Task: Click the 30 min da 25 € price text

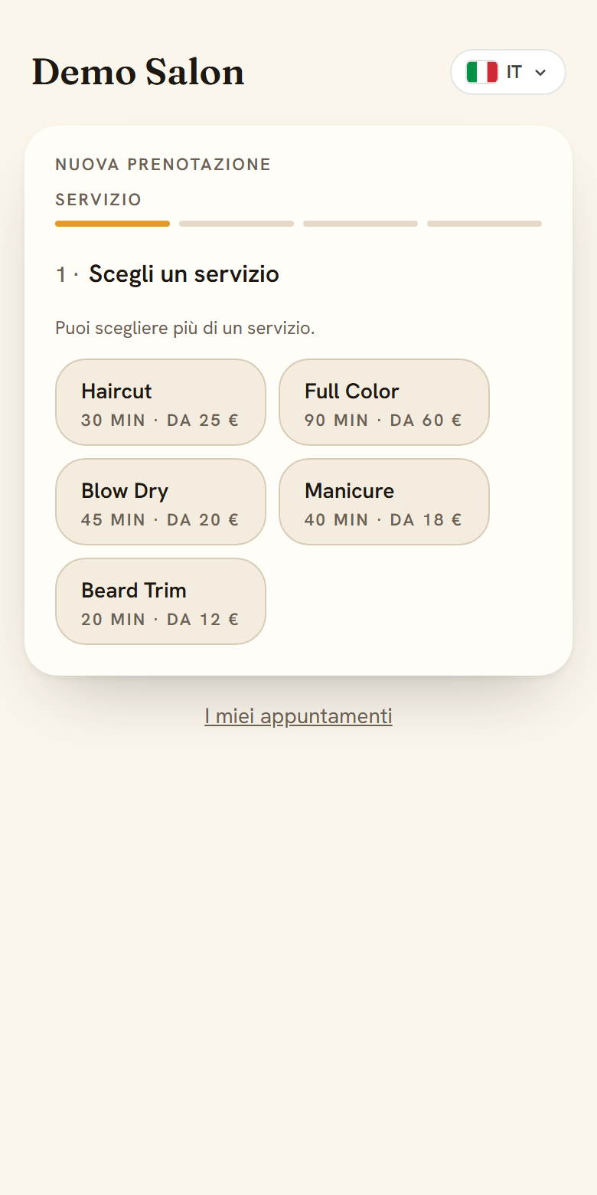Action: click(160, 420)
